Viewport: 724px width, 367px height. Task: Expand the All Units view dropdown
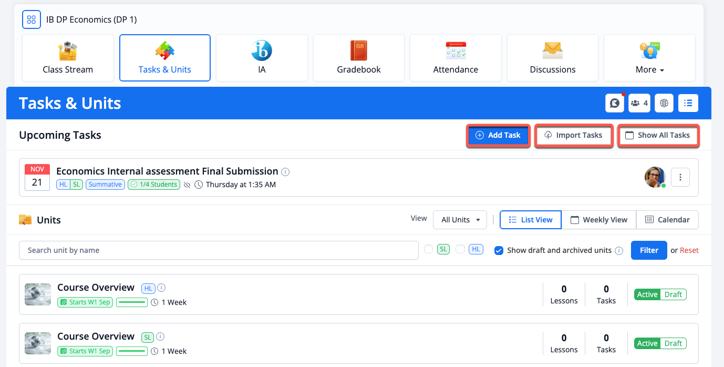point(460,220)
